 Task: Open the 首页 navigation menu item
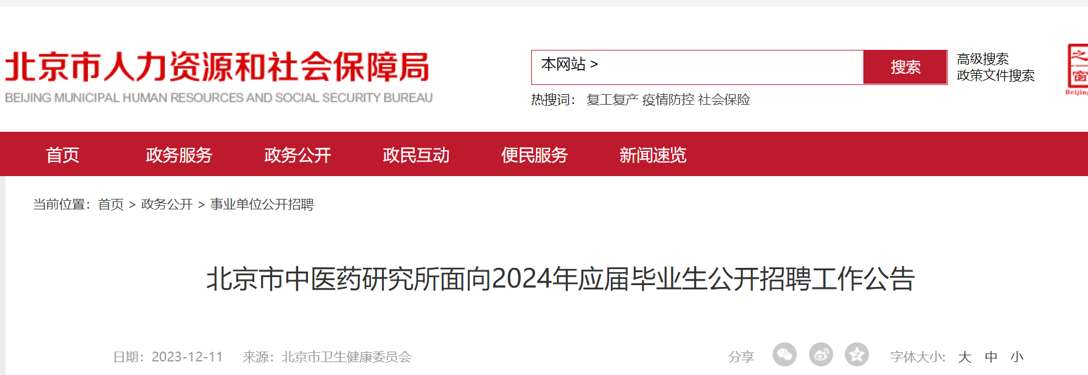(x=62, y=155)
